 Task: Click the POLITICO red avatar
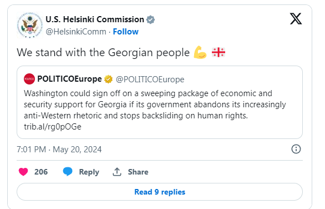(x=29, y=79)
